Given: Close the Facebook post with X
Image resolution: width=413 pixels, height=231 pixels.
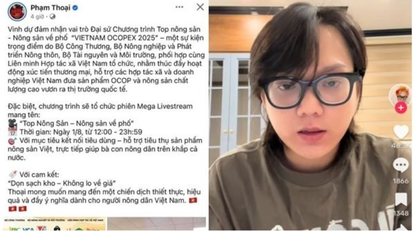Looking at the screenshot, I should point(200,7).
